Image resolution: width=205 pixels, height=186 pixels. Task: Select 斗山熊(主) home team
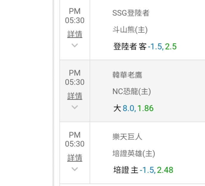(x=130, y=30)
